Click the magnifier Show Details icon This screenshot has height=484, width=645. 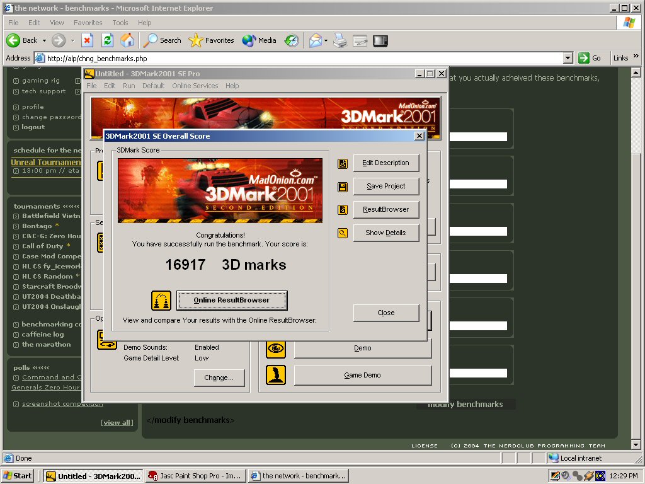pos(343,233)
